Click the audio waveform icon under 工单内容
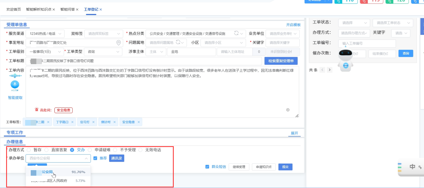The image size is (424, 188). [15, 76]
